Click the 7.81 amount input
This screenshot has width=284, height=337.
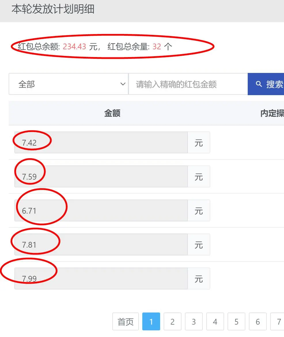pyautogui.click(x=101, y=245)
